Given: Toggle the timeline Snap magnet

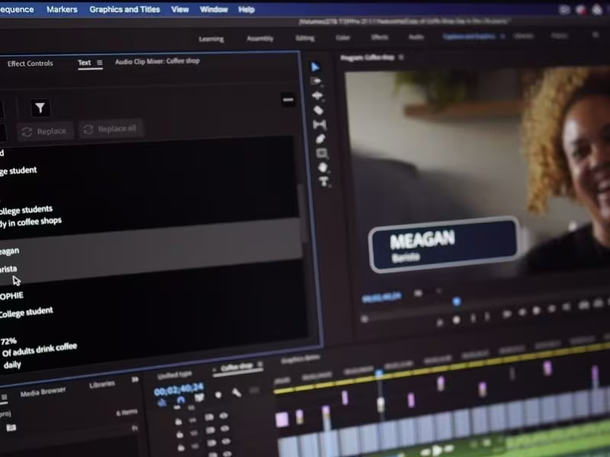Looking at the screenshot, I should coord(181,400).
